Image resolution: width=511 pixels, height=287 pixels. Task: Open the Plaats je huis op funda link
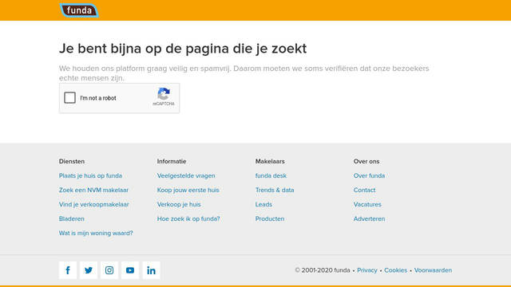pyautogui.click(x=90, y=175)
